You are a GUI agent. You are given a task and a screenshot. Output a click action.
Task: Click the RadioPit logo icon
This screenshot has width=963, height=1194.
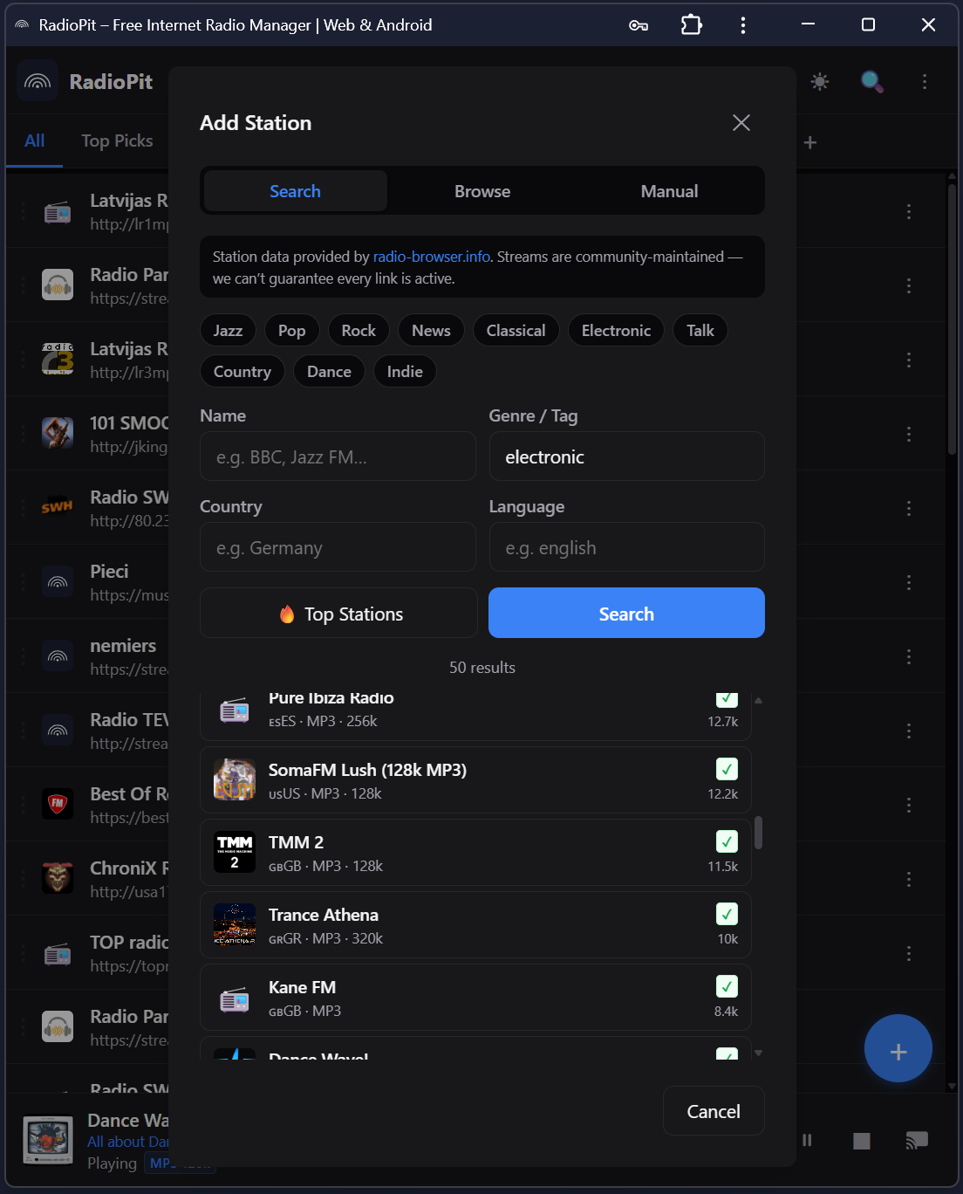(38, 81)
